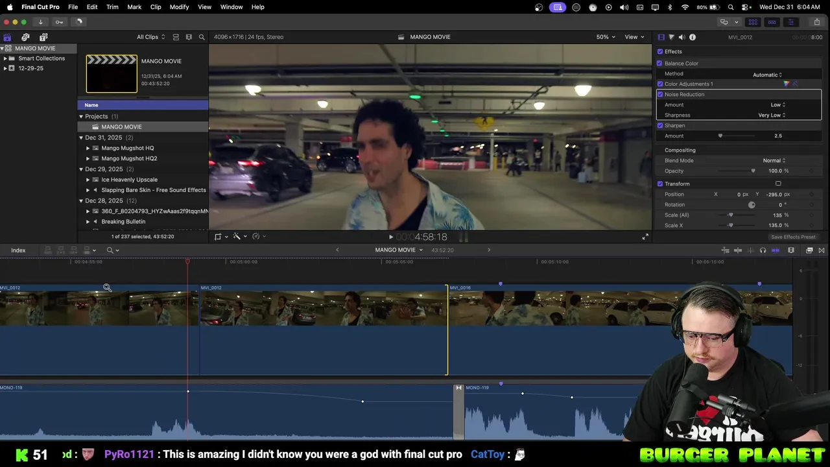This screenshot has width=830, height=467.
Task: Open the Video Inspector filmstrip tab
Action: 661,37
